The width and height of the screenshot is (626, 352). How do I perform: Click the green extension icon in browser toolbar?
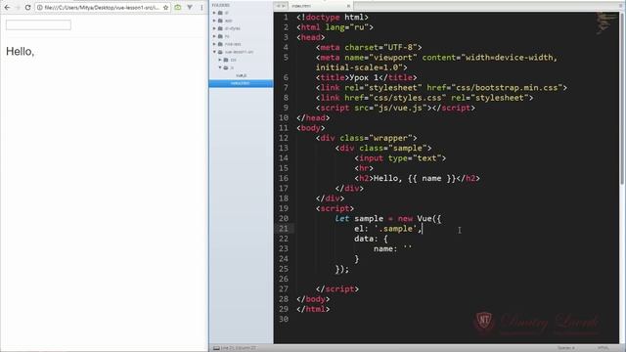pyautogui.click(x=178, y=7)
